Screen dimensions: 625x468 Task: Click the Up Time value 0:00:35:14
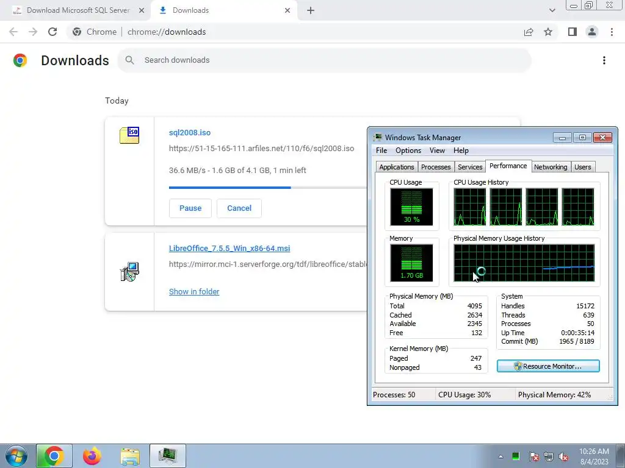577,333
